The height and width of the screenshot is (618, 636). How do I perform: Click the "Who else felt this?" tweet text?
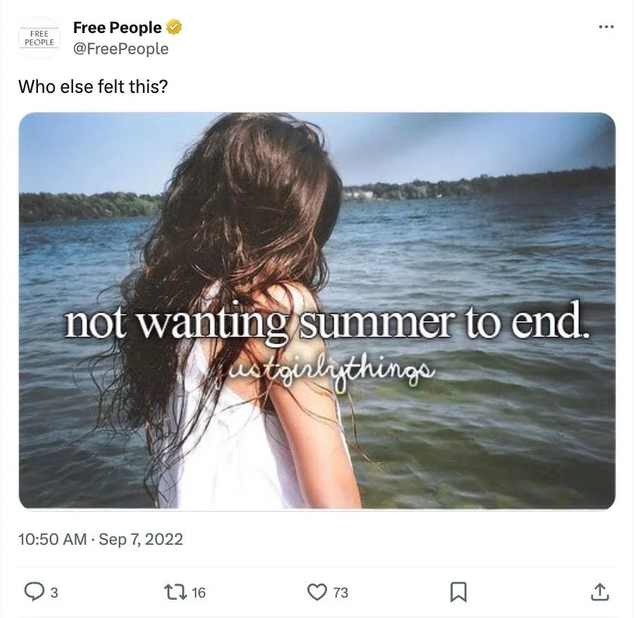pyautogui.click(x=93, y=87)
